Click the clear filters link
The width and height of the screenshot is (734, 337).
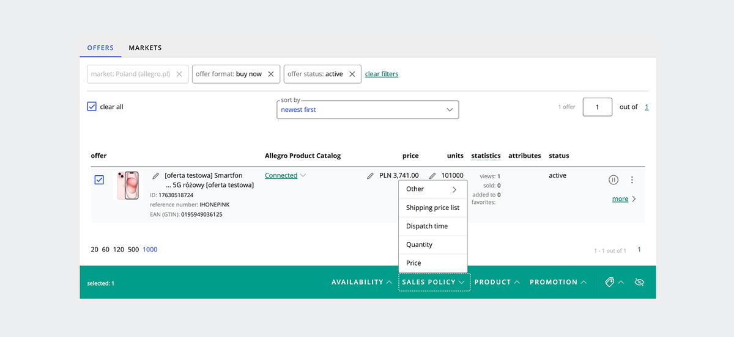pos(382,74)
